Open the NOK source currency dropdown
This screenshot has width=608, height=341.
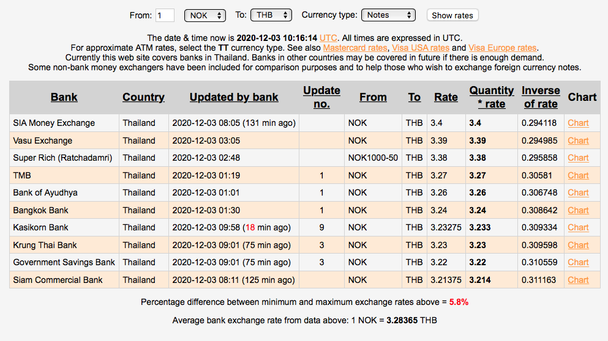(205, 15)
